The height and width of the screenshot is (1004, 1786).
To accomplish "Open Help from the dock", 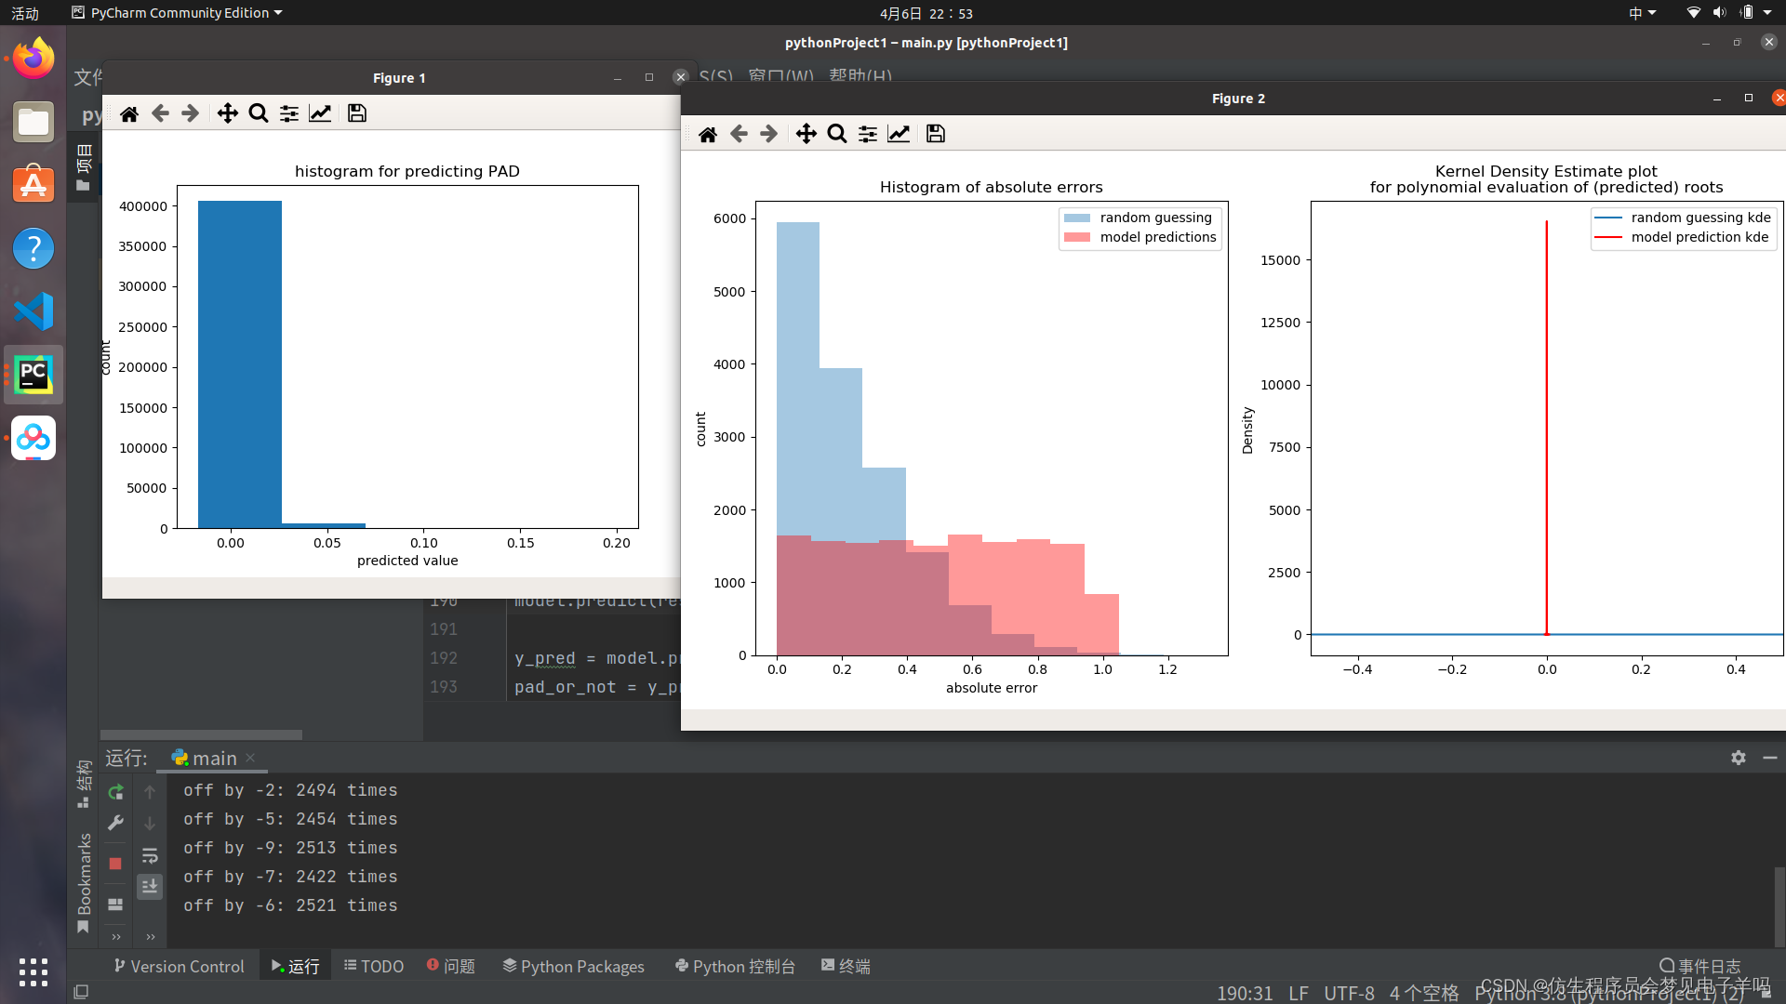I will click(x=33, y=248).
